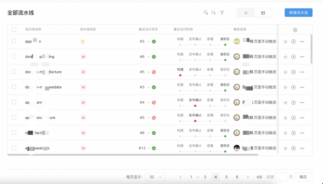Select all pipelines header checkbox
Image resolution: width=323 pixels, height=184 pixels.
[14, 30]
